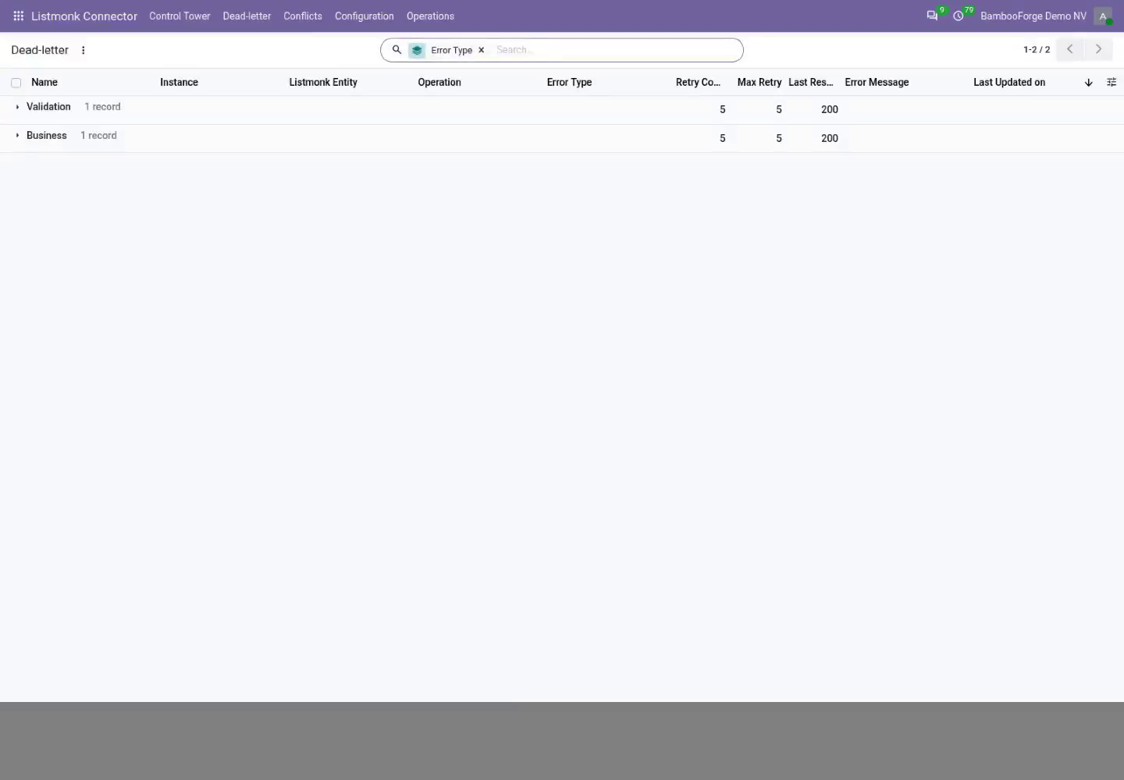Open the Operations menu
The width and height of the screenshot is (1124, 780).
tap(430, 16)
